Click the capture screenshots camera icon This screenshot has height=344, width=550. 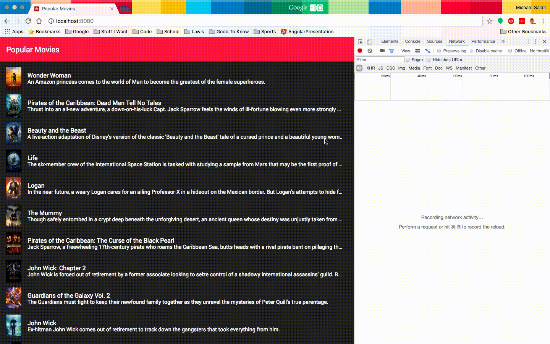coord(382,51)
